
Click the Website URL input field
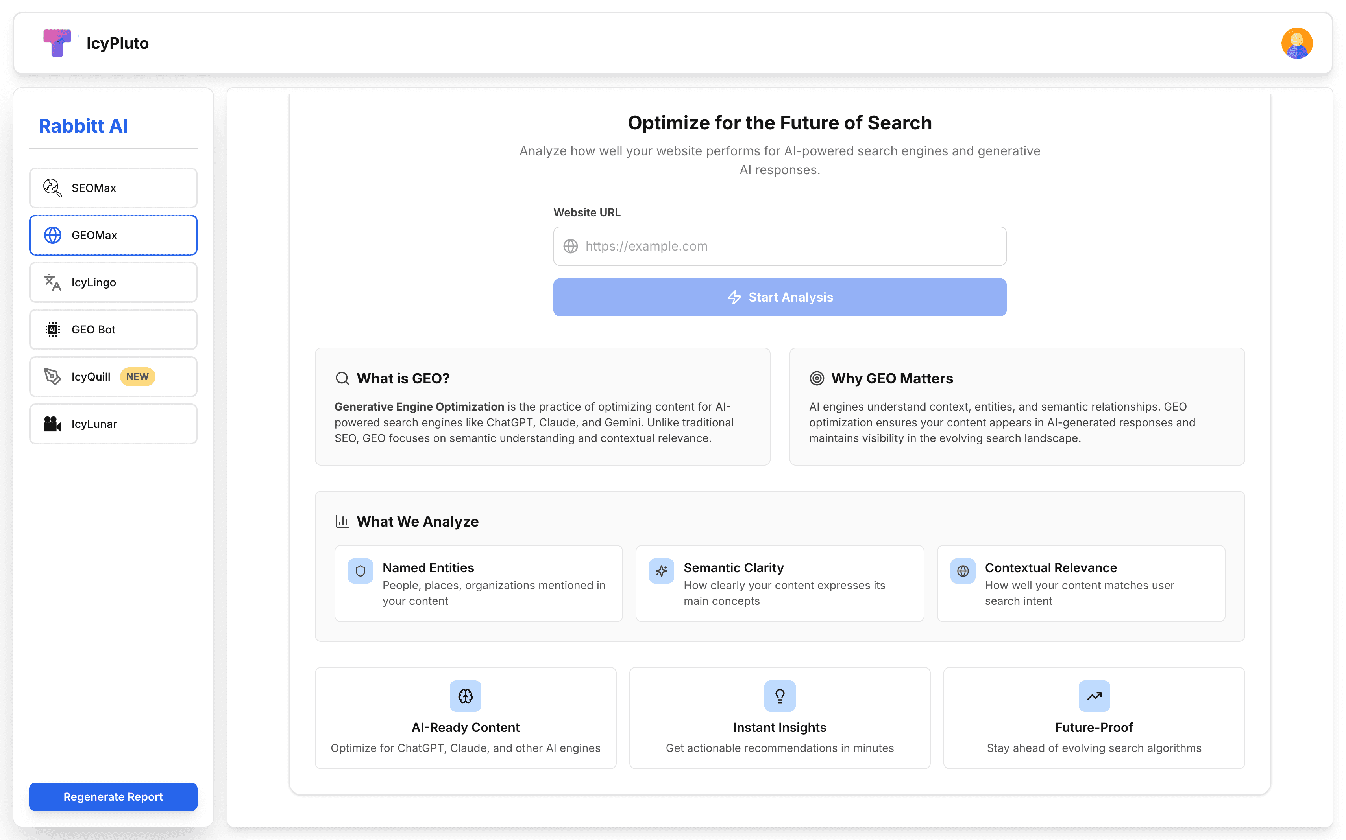click(x=780, y=246)
